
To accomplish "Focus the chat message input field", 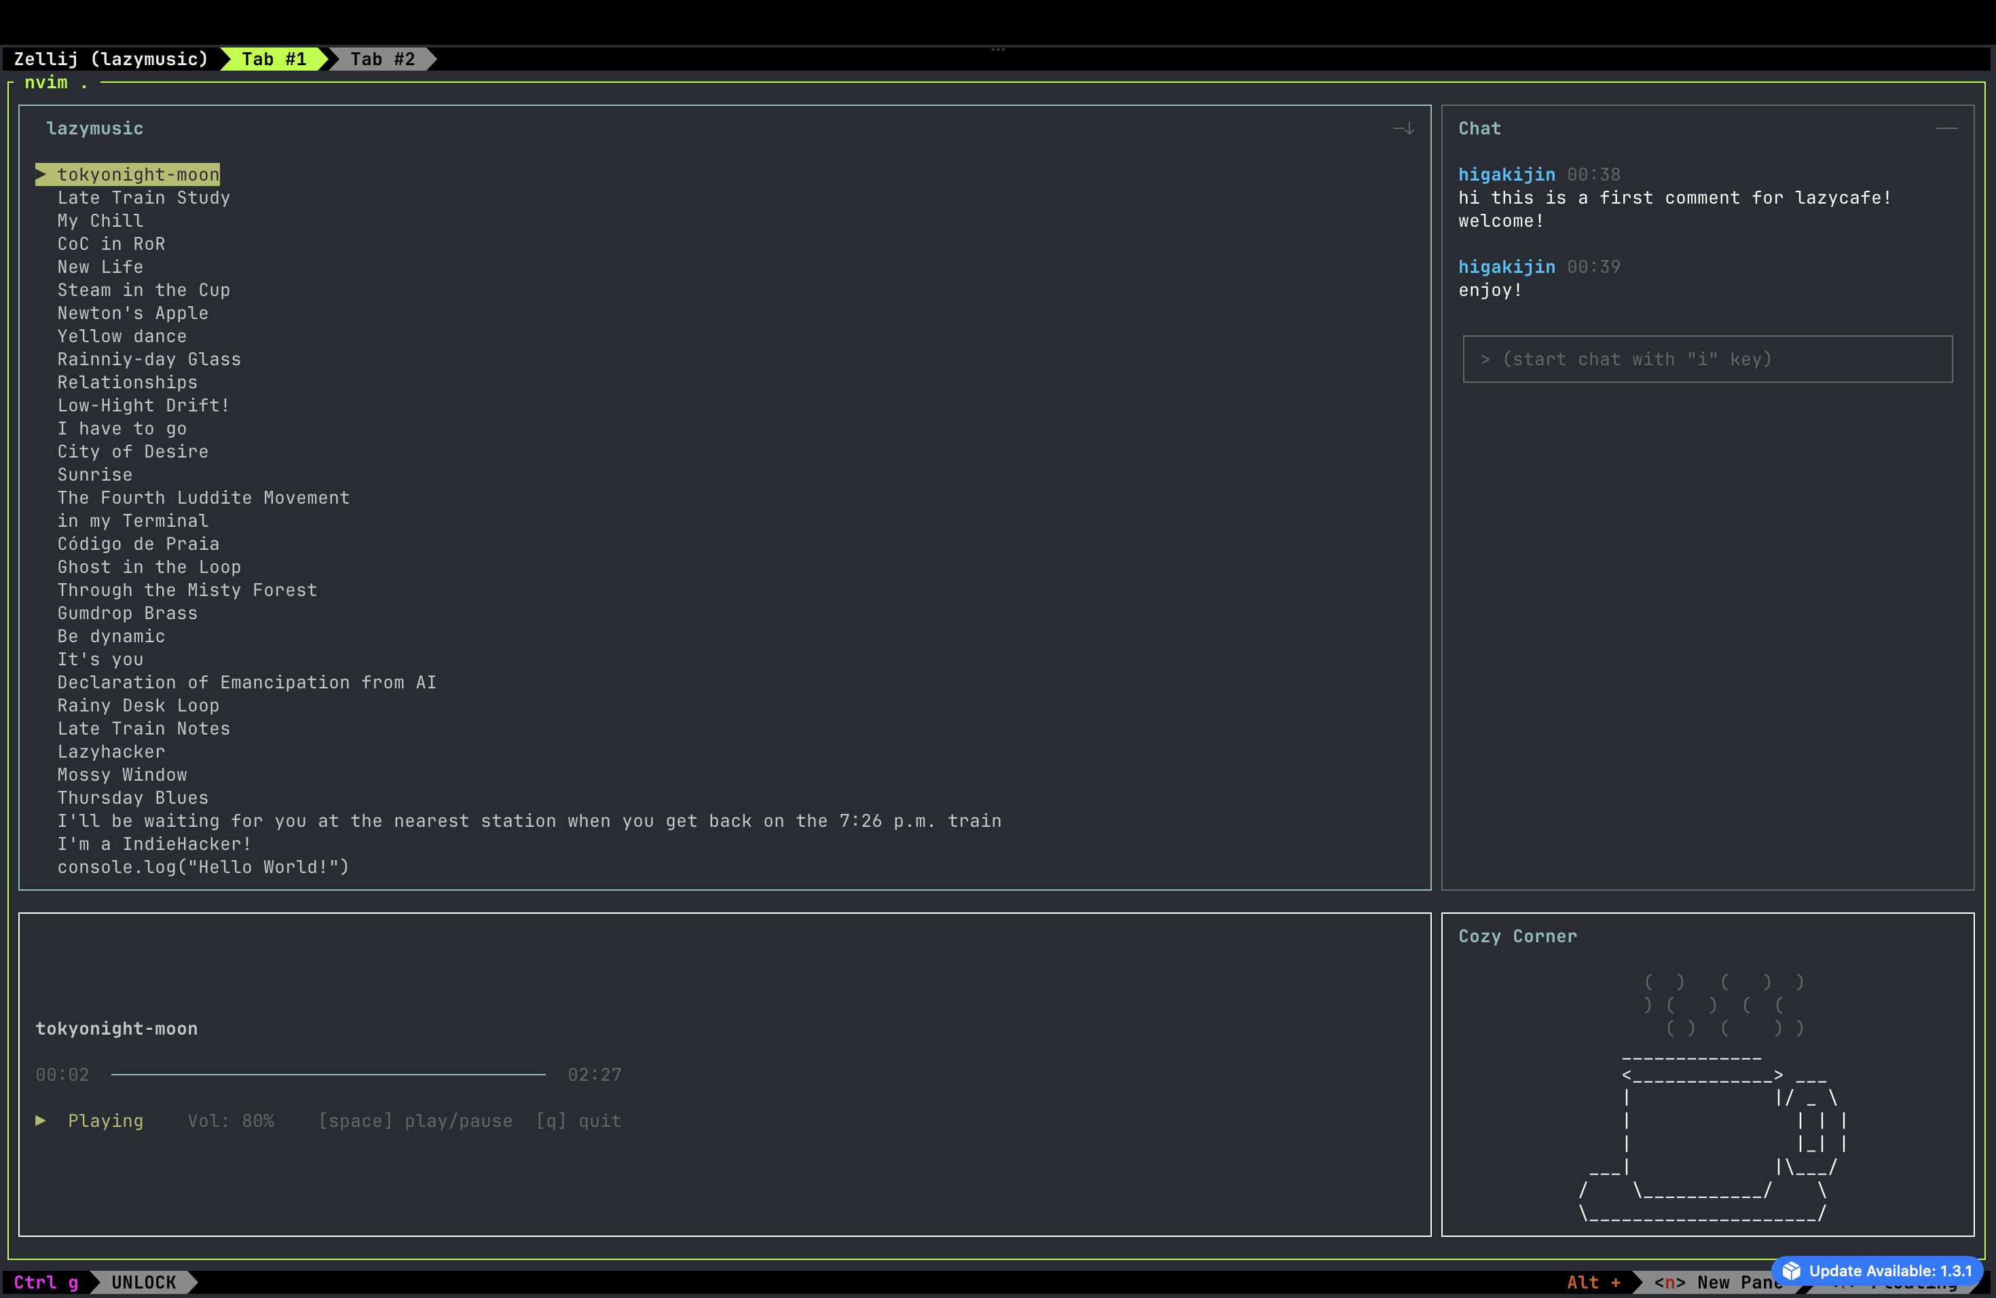I will pos(1707,359).
